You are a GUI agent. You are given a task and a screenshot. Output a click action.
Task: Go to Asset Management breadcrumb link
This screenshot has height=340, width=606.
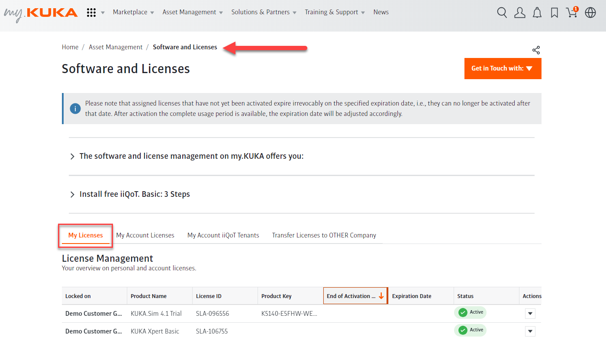click(x=116, y=47)
